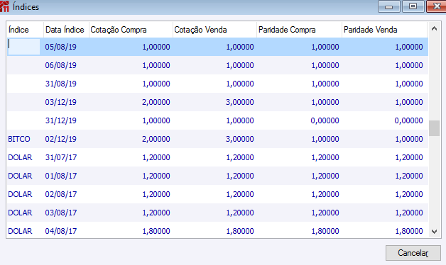Click DOLAR label in 03/08/17 row
This screenshot has height=265, width=446.
click(20, 213)
